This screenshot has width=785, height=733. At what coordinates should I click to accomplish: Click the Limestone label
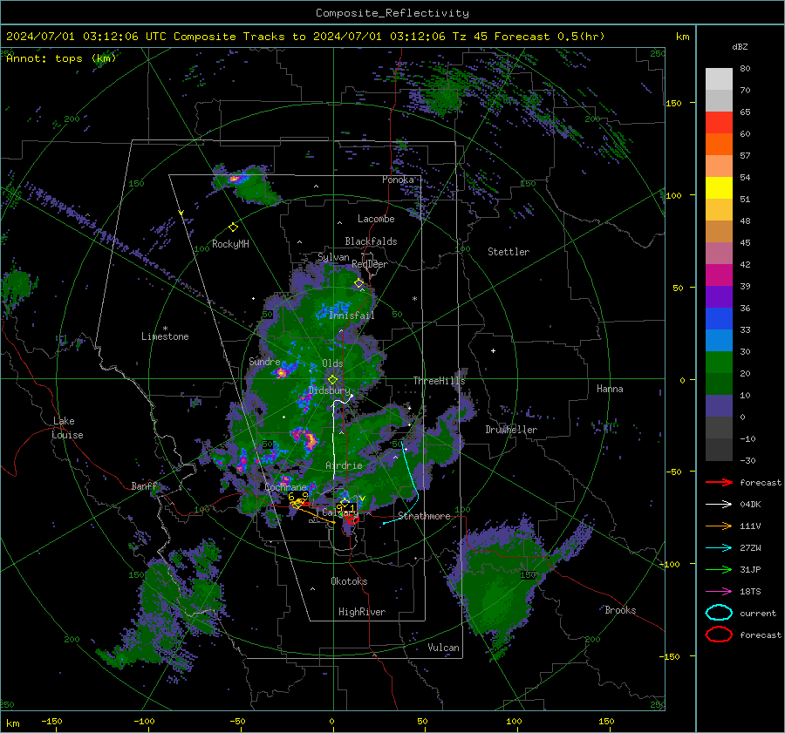pyautogui.click(x=165, y=336)
